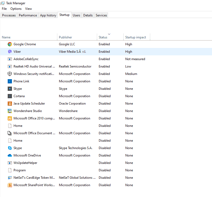Image resolution: width=212 pixels, height=197 pixels.
Task: Click the Google Chrome icon in the list
Action: (x=10, y=44)
